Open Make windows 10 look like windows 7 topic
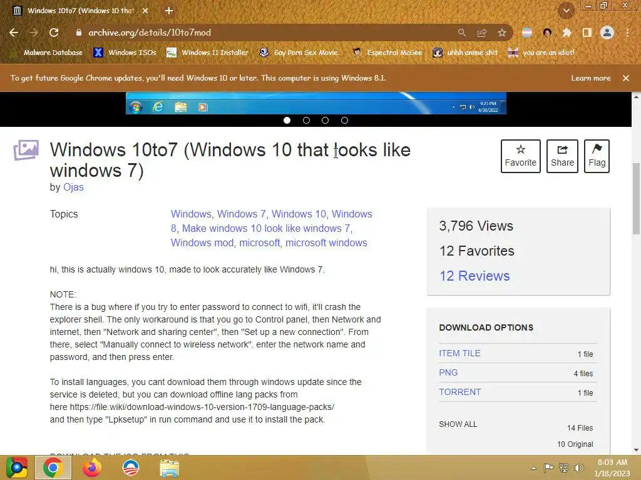Viewport: 641px width, 480px height. point(265,229)
